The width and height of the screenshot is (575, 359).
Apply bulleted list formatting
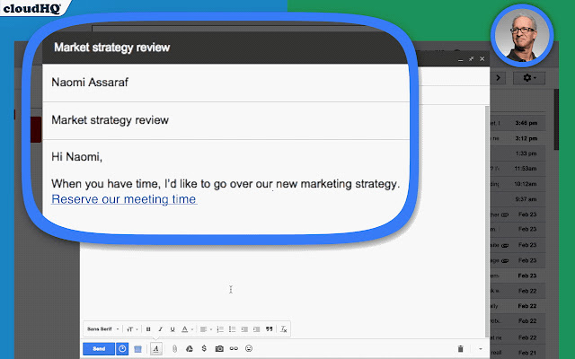click(232, 329)
